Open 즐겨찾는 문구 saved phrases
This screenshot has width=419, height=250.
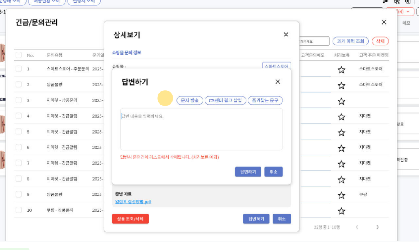(x=265, y=100)
